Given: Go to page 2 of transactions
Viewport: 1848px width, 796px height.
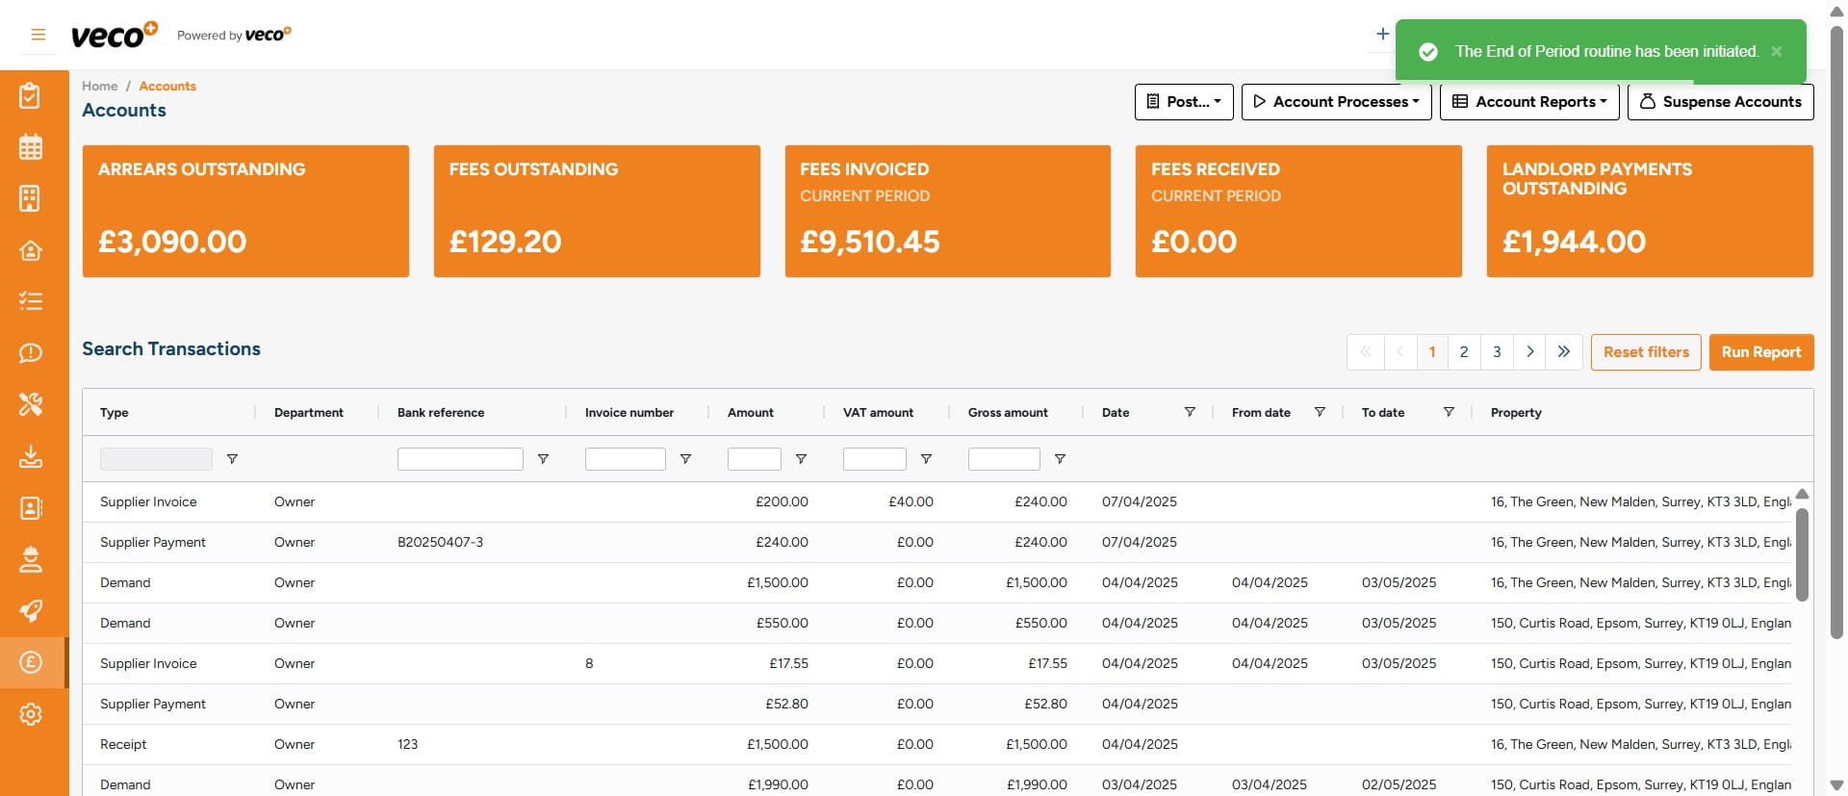Looking at the screenshot, I should [x=1464, y=352].
